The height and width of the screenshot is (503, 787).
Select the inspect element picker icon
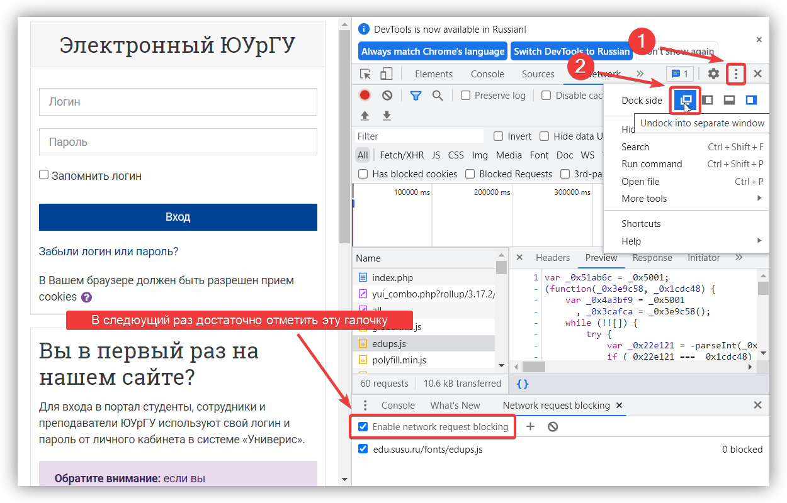point(365,74)
